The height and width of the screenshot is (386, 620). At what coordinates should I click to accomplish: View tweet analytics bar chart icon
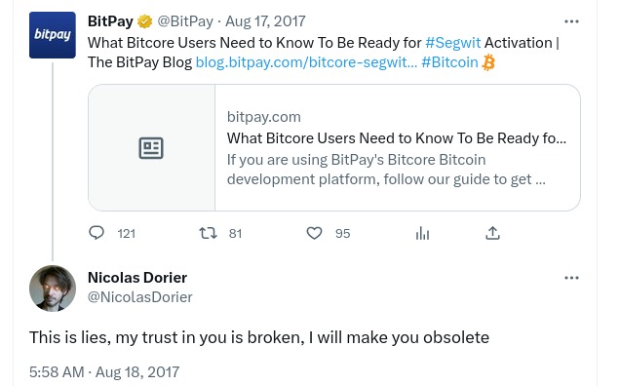[x=422, y=233]
